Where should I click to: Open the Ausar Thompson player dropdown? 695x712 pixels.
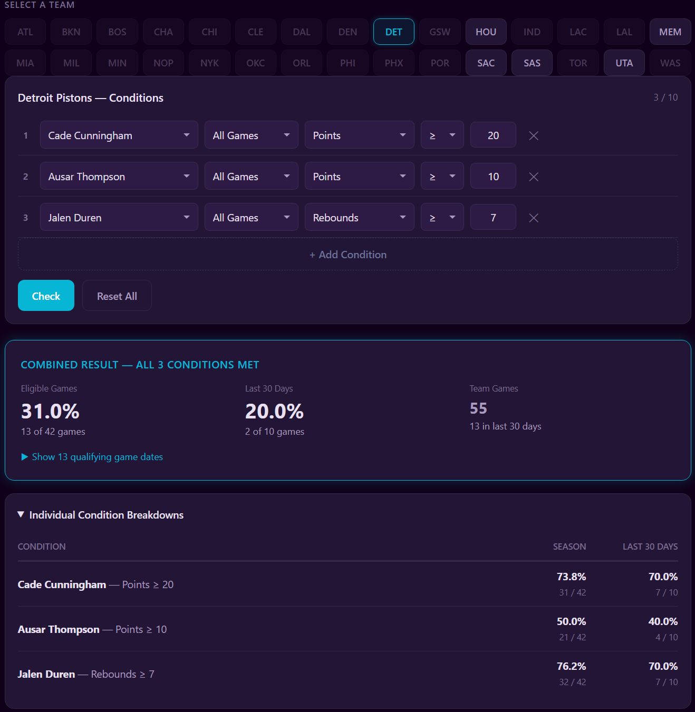[x=119, y=176]
